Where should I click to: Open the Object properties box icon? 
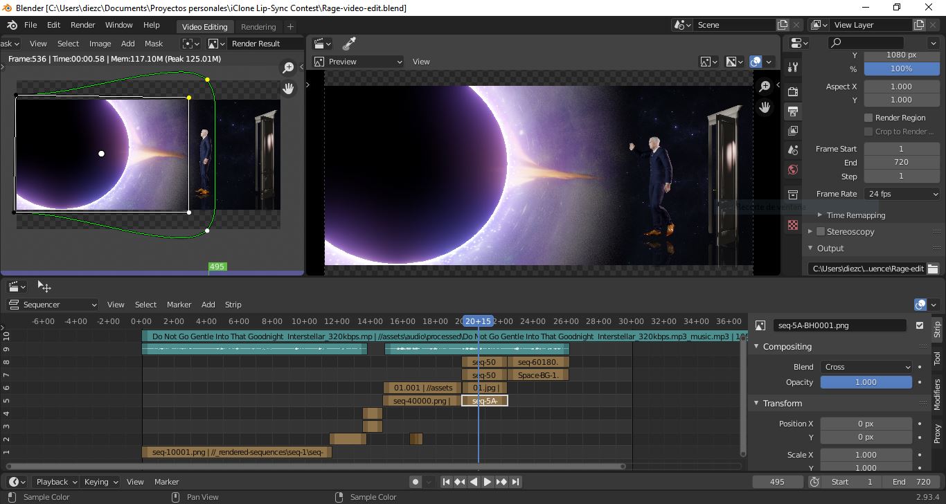793,195
